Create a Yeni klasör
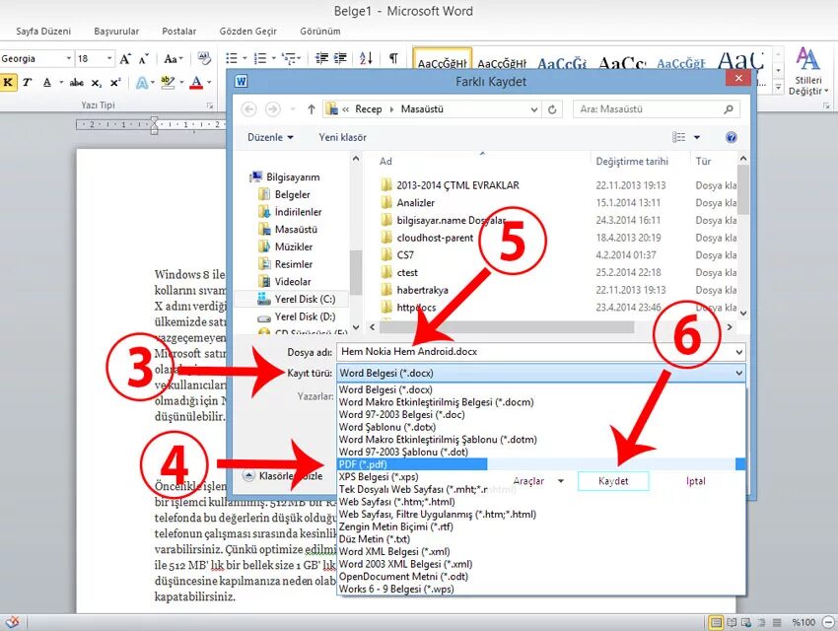Viewport: 838px width, 631px height. pyautogui.click(x=342, y=137)
